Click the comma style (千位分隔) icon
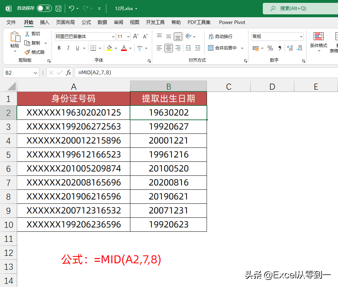338x287 pixels. tap(279, 48)
